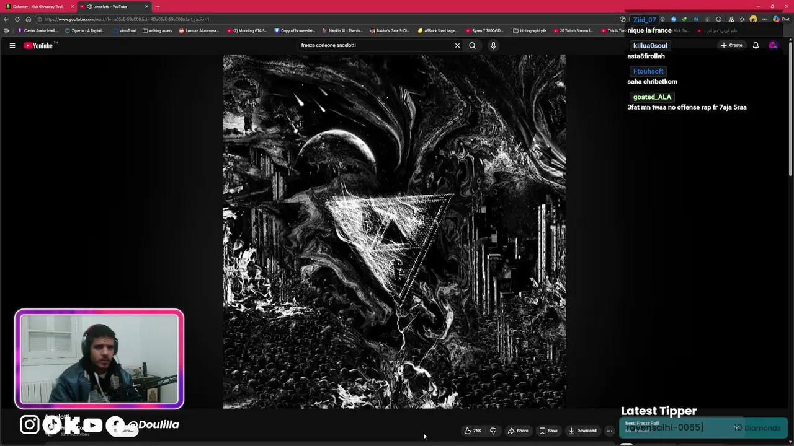Screen dimensions: 794x446
Task: Download the video
Action: pos(582,431)
